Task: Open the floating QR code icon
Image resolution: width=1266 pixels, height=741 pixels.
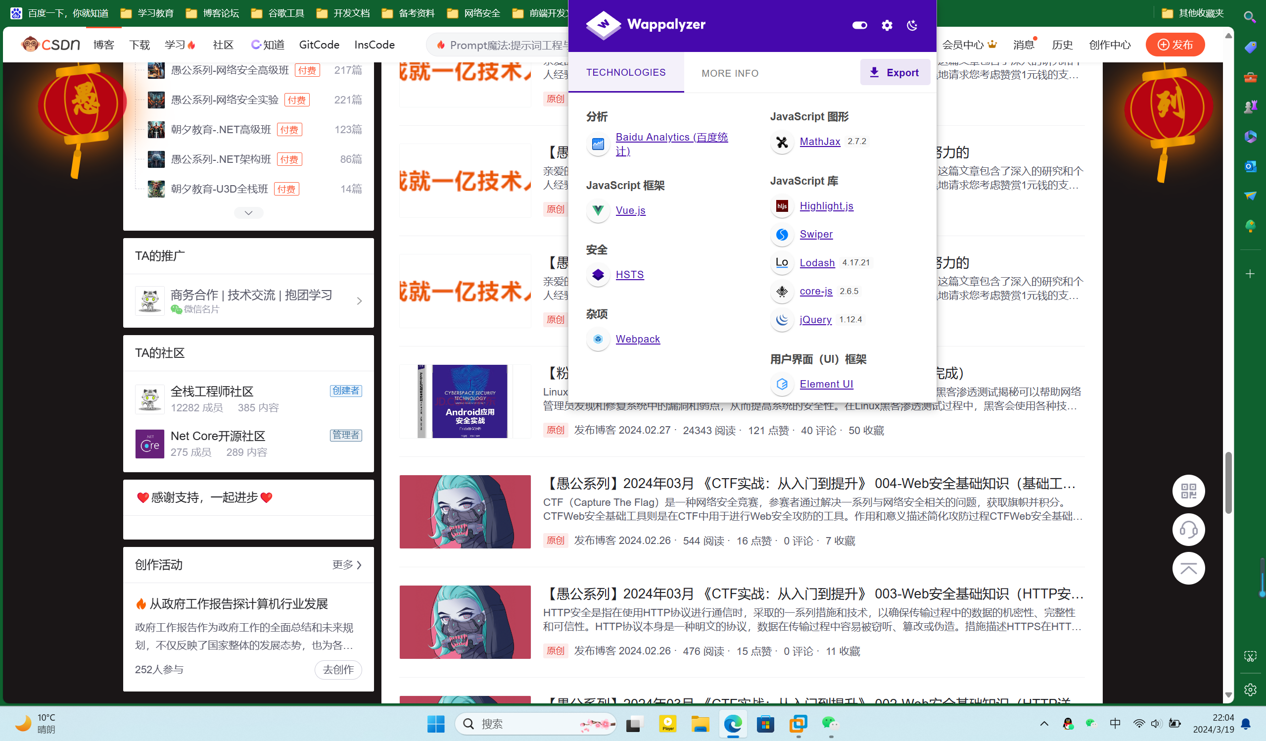Action: (x=1189, y=491)
